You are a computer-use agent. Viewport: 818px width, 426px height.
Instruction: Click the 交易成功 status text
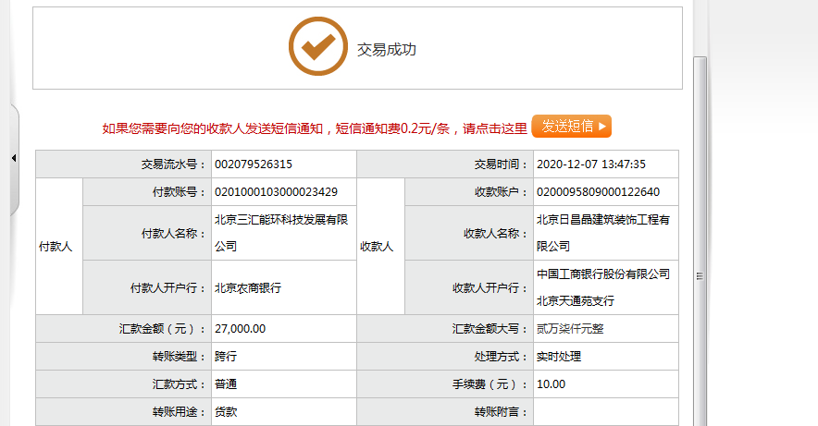click(386, 50)
